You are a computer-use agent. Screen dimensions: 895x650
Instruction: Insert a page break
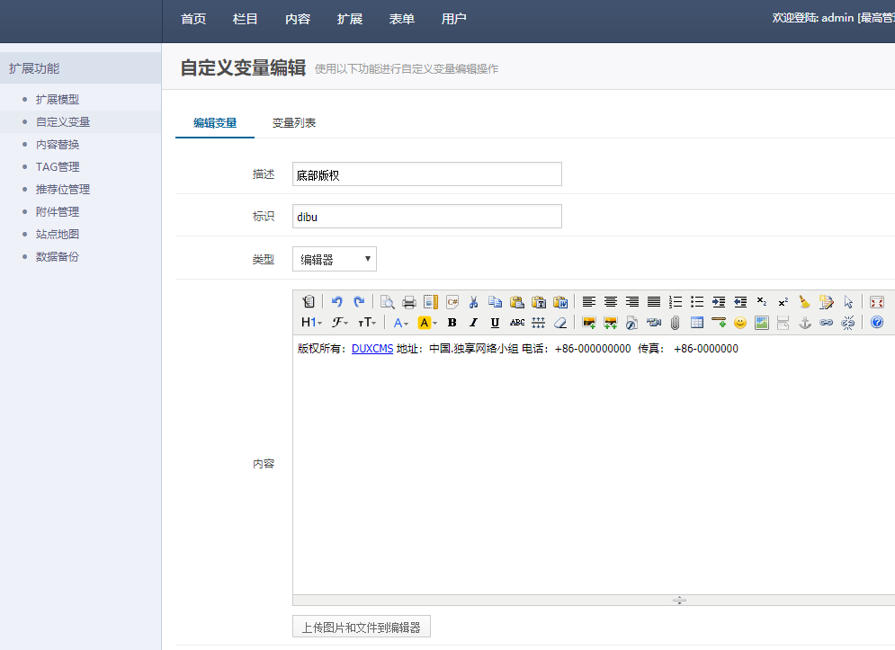[x=783, y=323]
